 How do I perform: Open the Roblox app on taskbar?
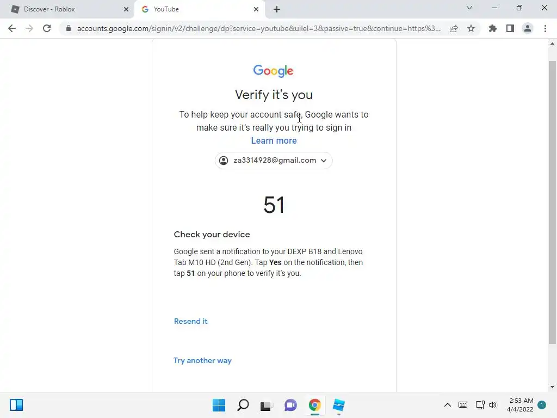(x=338, y=405)
